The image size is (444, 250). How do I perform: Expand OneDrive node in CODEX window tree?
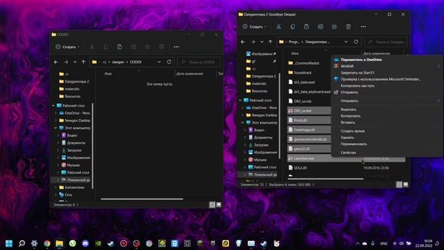point(55,112)
